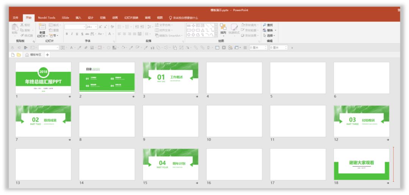Click the plus add-tab button
This screenshot has width=409, height=195.
tap(47, 55)
